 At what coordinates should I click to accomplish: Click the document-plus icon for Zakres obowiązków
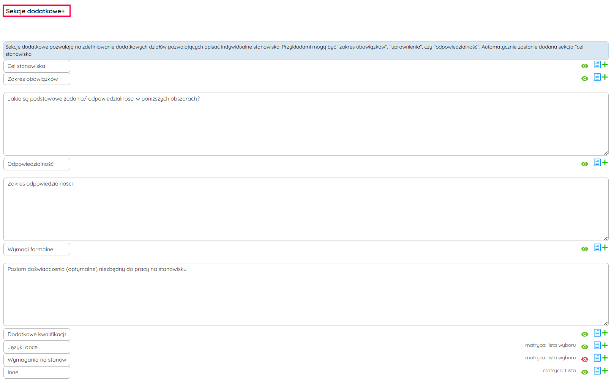tap(600, 77)
